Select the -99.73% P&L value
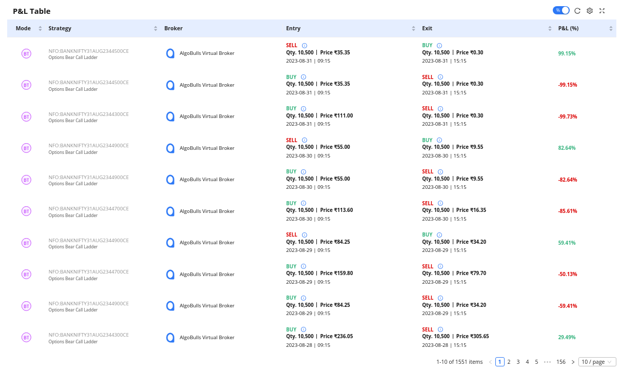Screen dimensions: 622x371 568,116
